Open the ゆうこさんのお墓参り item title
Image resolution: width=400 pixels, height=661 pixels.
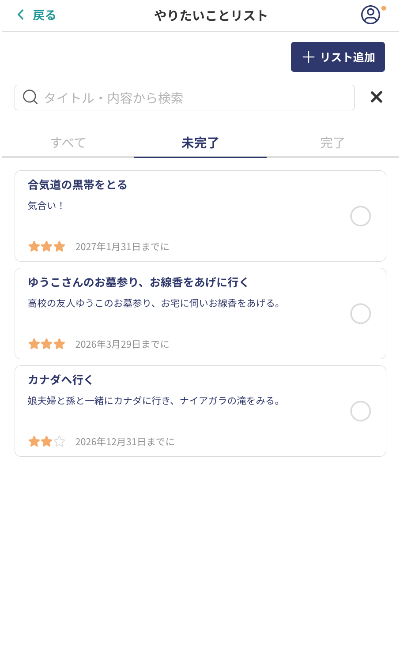[x=138, y=282]
